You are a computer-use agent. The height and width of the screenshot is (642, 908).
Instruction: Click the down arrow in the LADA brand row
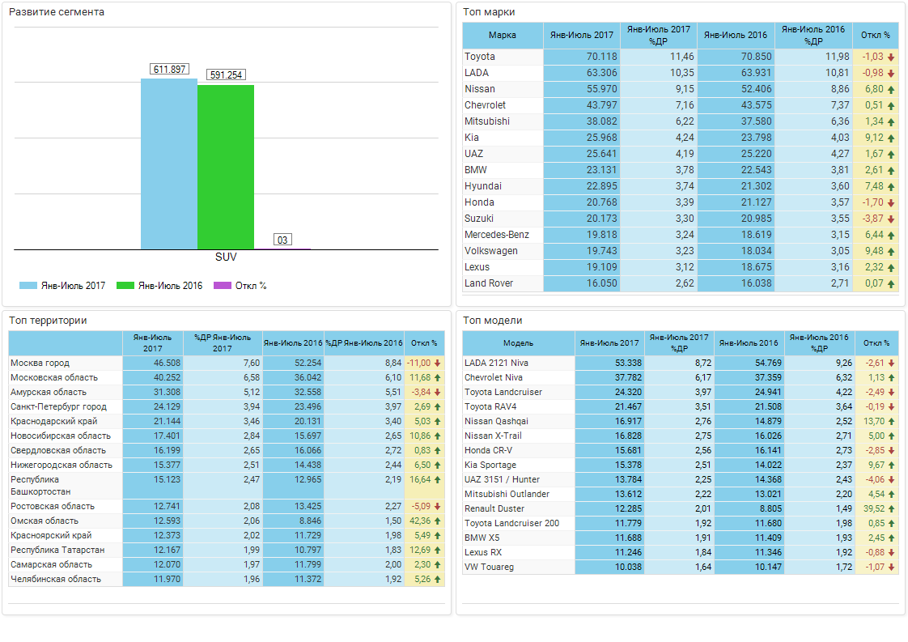coord(891,73)
